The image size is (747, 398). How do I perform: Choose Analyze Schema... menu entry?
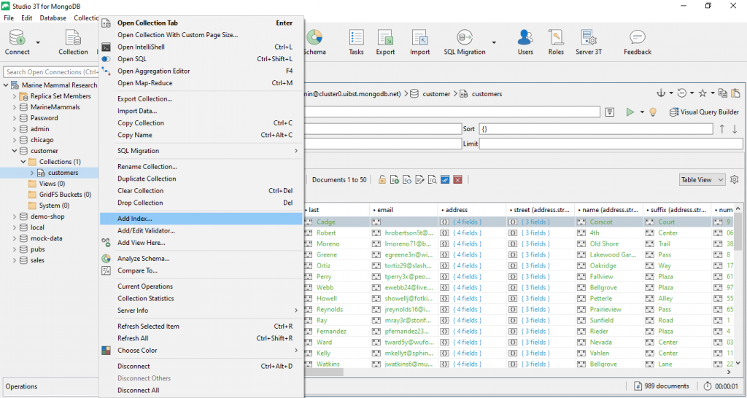tap(201, 259)
